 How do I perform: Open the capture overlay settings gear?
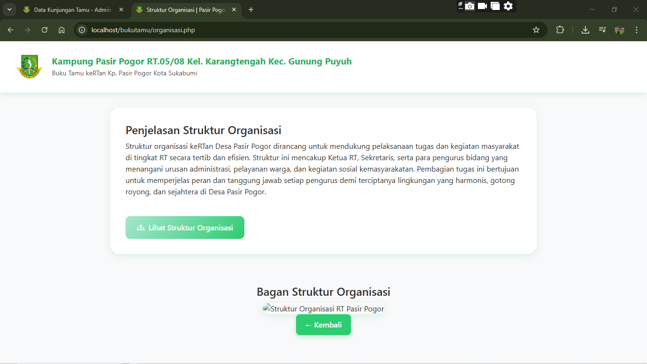pyautogui.click(x=508, y=6)
